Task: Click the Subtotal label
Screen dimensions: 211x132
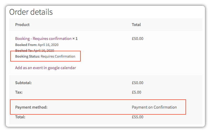Action: click(23, 83)
